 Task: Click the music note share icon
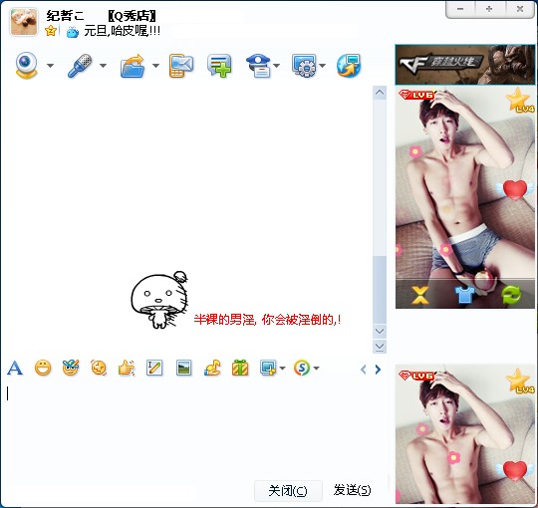212,369
